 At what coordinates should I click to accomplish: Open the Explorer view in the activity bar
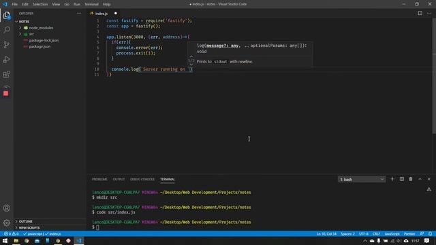(x=7, y=15)
